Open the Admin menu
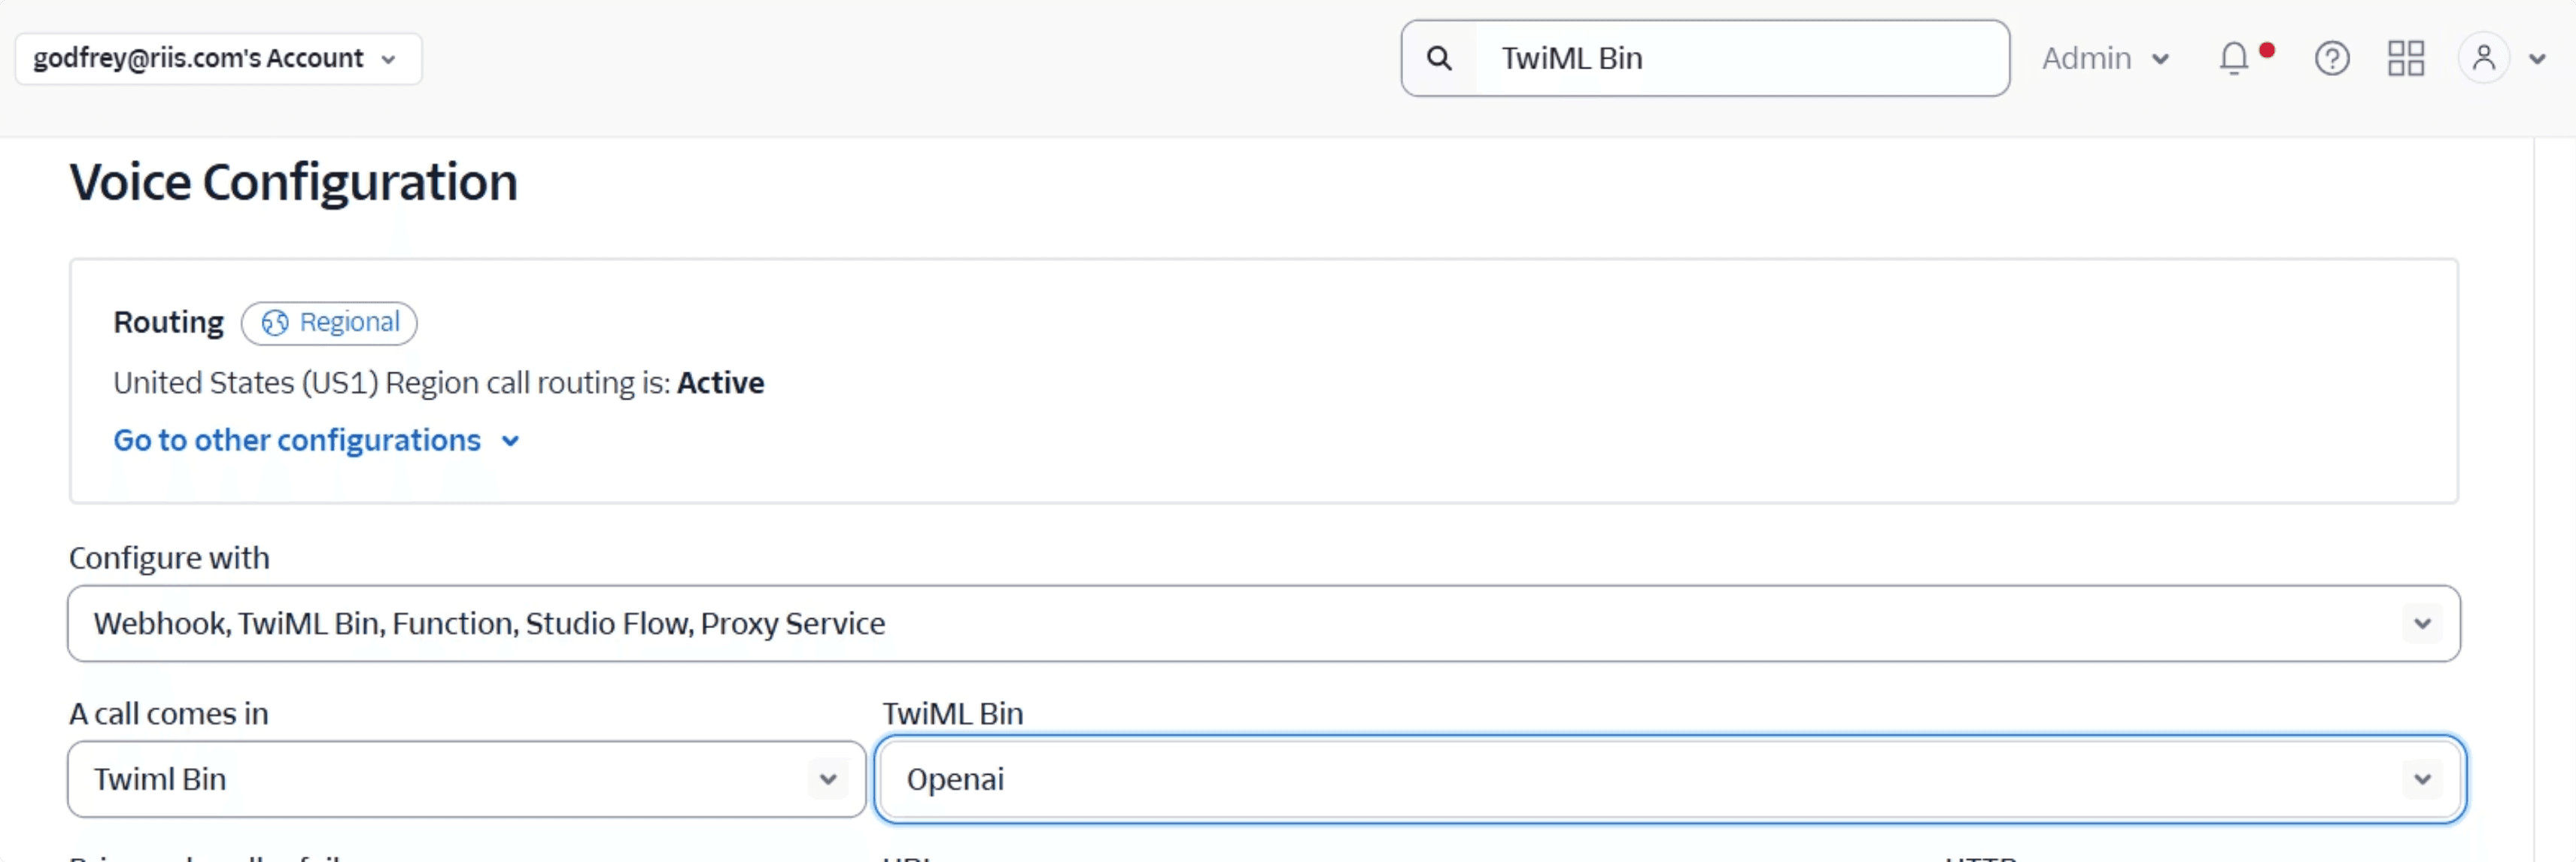Viewport: 2576px width, 862px height. [x=2105, y=58]
